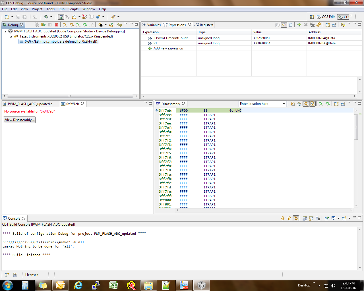Click Refresh icon in Disassembly toolbar
364x291 pixels.
coord(293,104)
